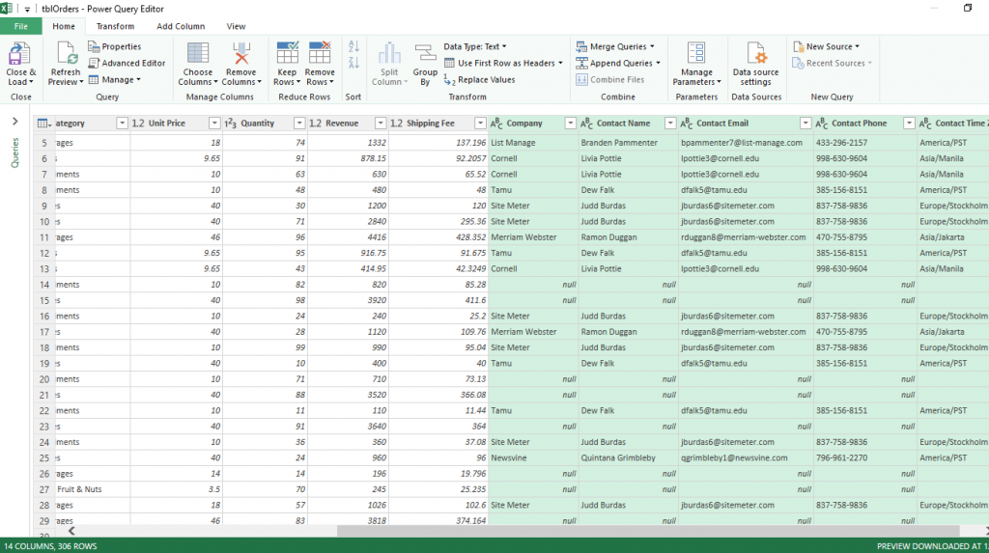Click the Refresh Preview icon
Viewport: 989px width, 553px height.
pos(66,54)
